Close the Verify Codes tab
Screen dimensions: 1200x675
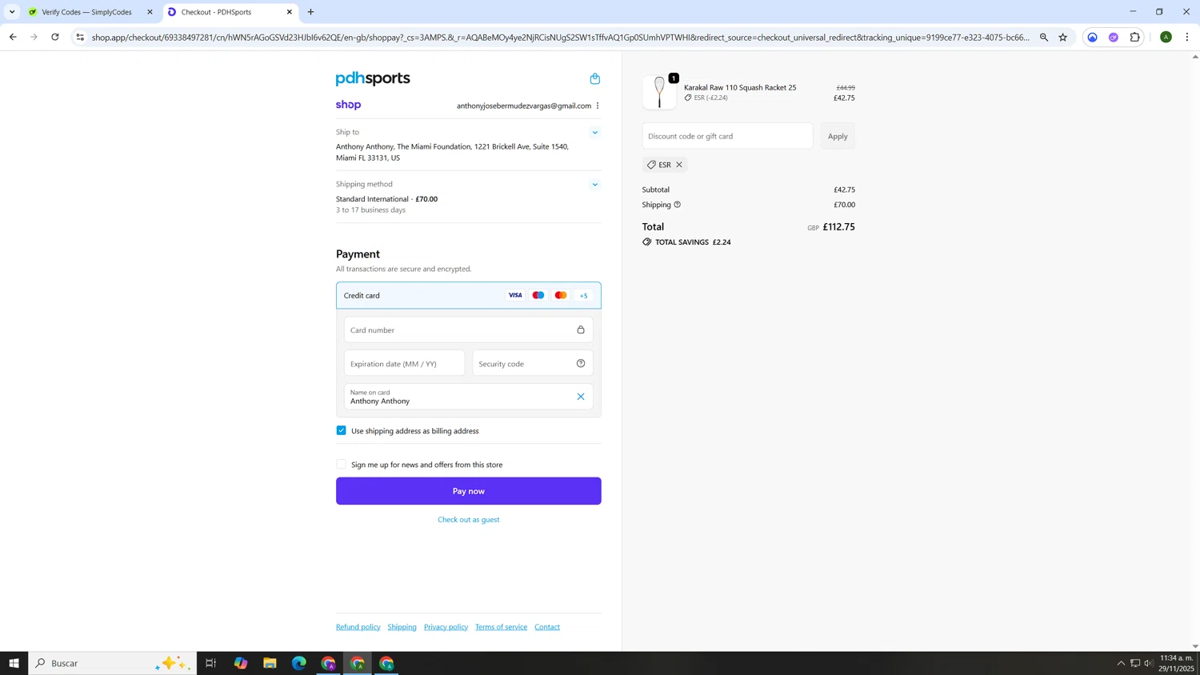tap(150, 12)
